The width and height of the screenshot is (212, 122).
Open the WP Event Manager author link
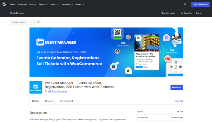click(x=58, y=91)
